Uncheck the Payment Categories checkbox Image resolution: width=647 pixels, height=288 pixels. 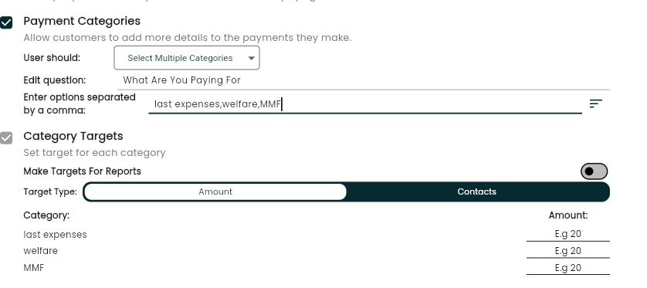pos(6,22)
